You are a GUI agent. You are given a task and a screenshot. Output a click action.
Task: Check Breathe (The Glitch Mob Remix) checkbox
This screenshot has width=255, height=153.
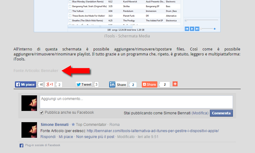point(70,21)
